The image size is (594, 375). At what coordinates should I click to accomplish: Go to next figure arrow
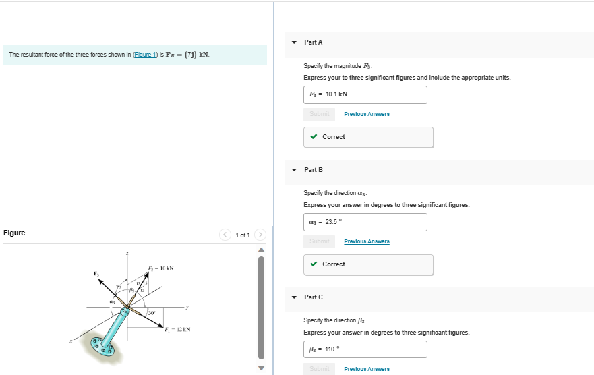[x=260, y=235]
